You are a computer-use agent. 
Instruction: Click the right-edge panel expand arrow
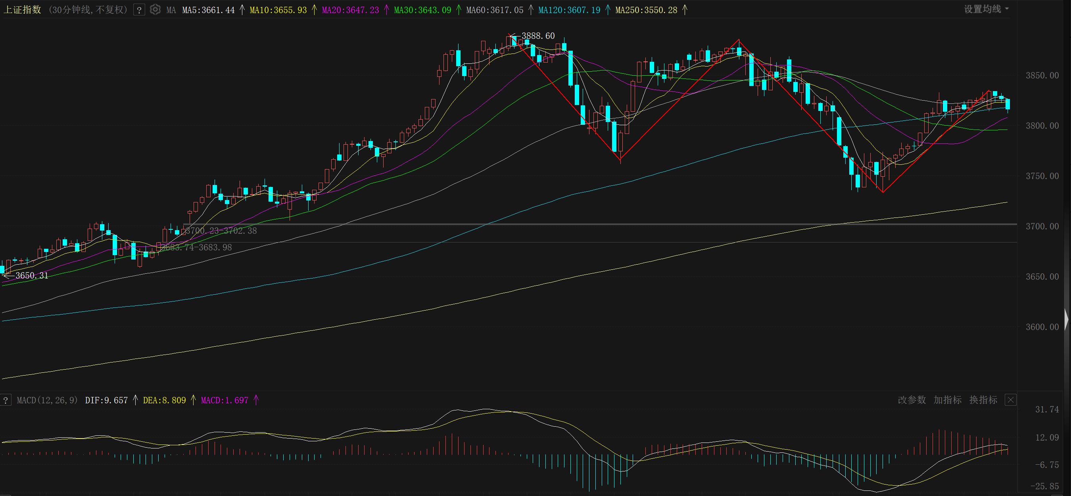click(1067, 320)
